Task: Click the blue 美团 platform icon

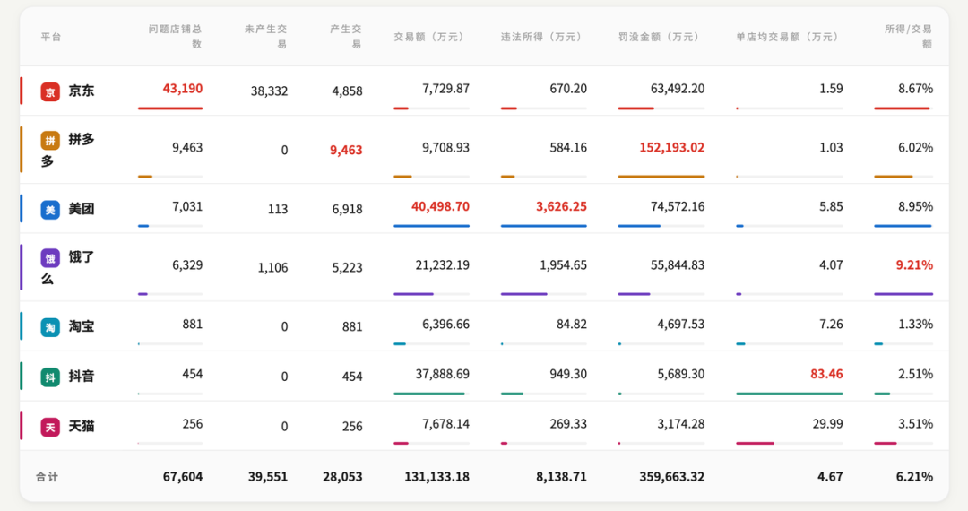Action: (50, 209)
